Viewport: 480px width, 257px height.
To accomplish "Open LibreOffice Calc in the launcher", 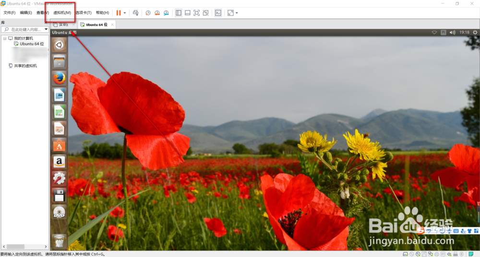I will pyautogui.click(x=59, y=111).
